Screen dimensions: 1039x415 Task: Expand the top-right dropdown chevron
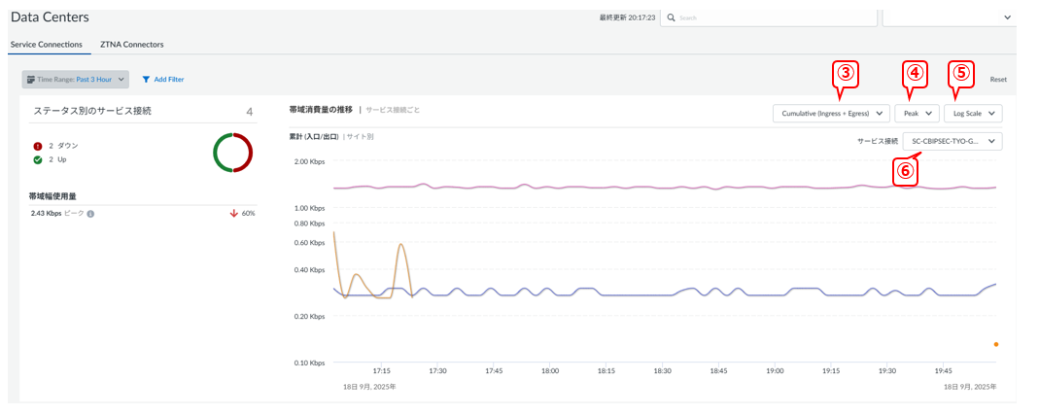point(1007,17)
